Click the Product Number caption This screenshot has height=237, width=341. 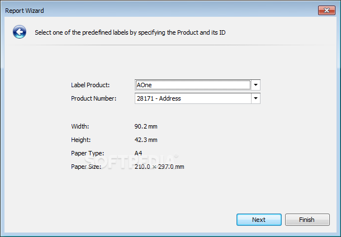(94, 98)
